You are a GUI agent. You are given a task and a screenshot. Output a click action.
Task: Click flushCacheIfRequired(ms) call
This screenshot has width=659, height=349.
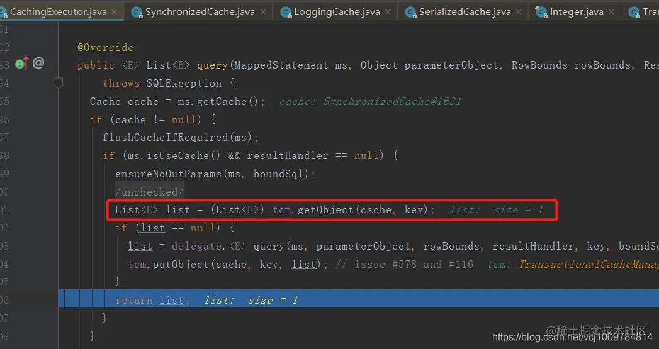click(x=177, y=137)
